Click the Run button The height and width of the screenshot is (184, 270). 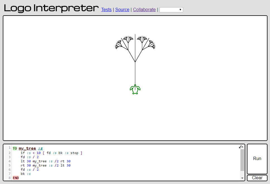pyautogui.click(x=257, y=159)
